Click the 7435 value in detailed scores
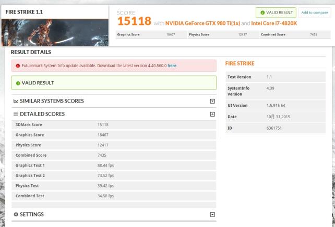335x227 pixels. (102, 155)
